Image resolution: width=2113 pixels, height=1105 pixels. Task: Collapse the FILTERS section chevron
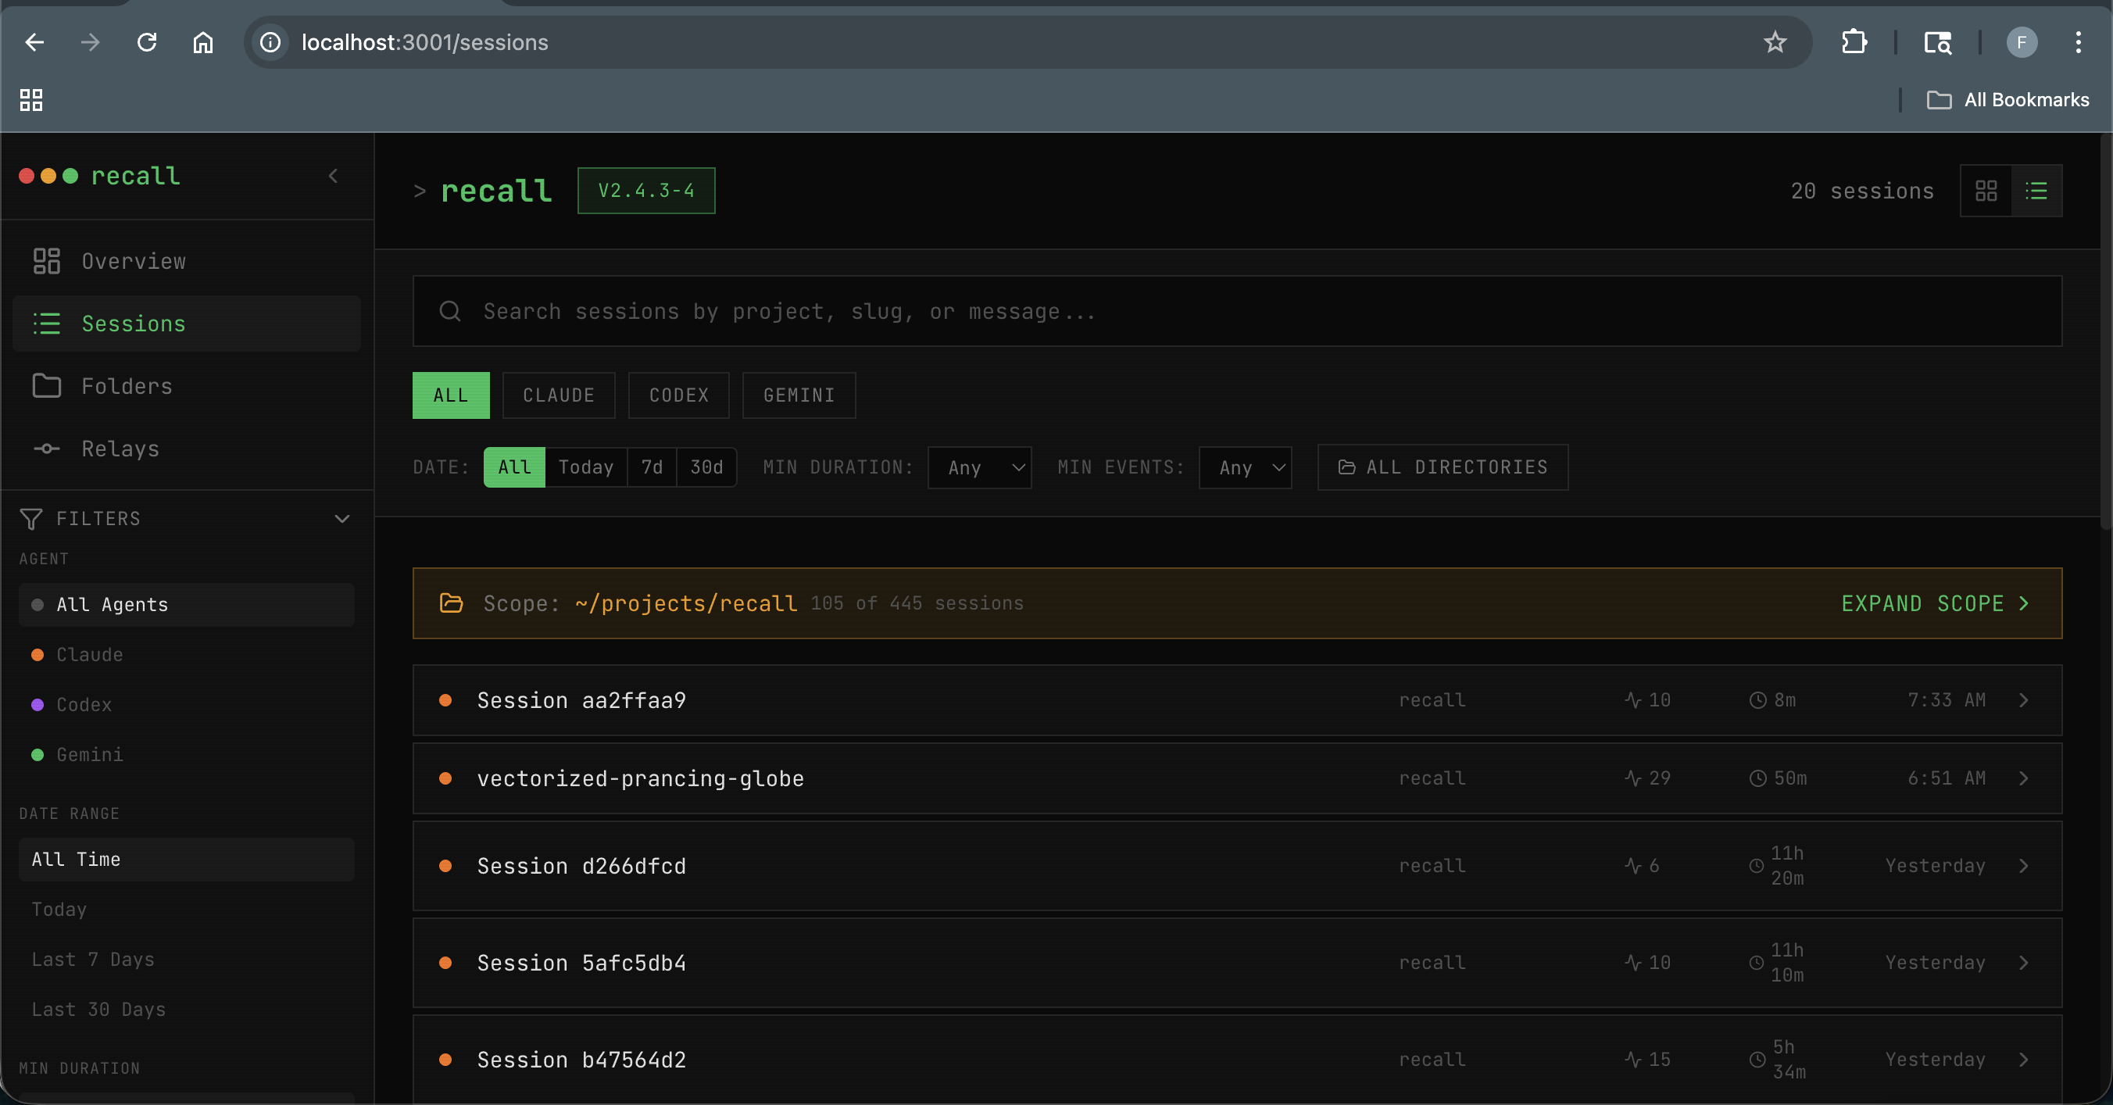[343, 518]
